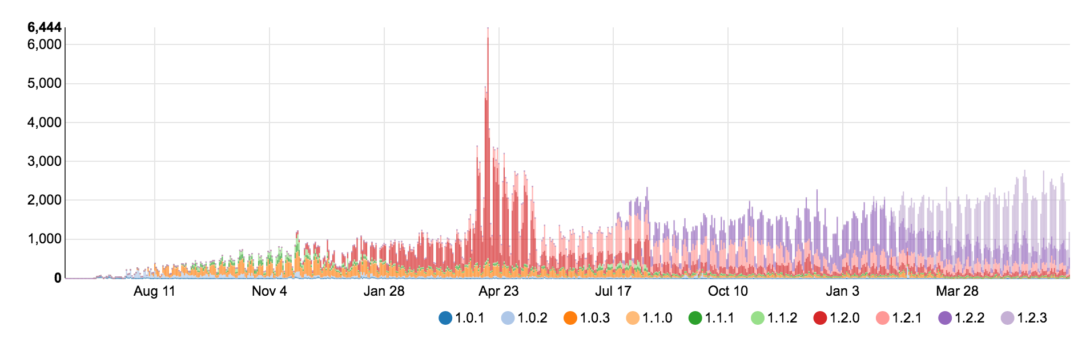
Task: Click the purple 1.2.2 legend circle
Action: click(945, 318)
